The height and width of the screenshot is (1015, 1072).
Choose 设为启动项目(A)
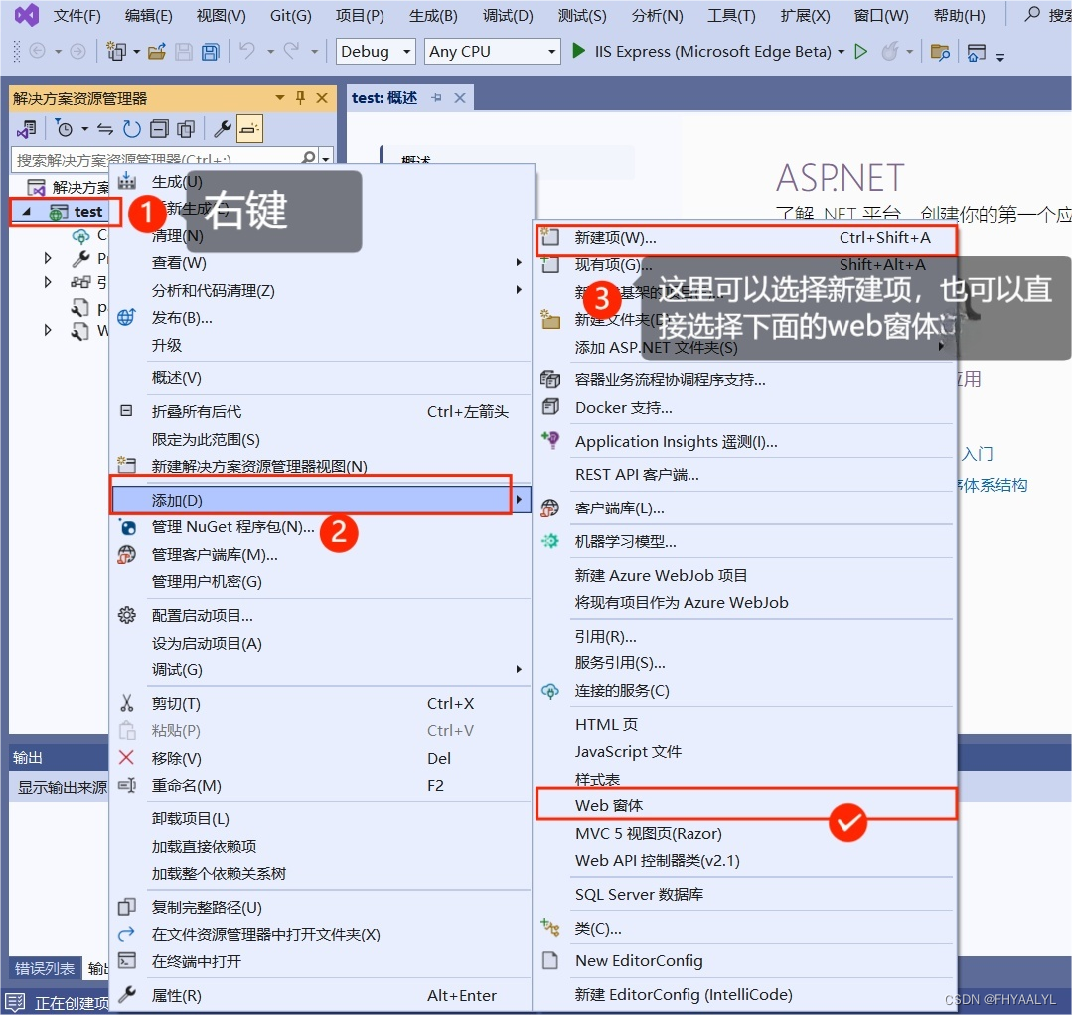pyautogui.click(x=320, y=643)
